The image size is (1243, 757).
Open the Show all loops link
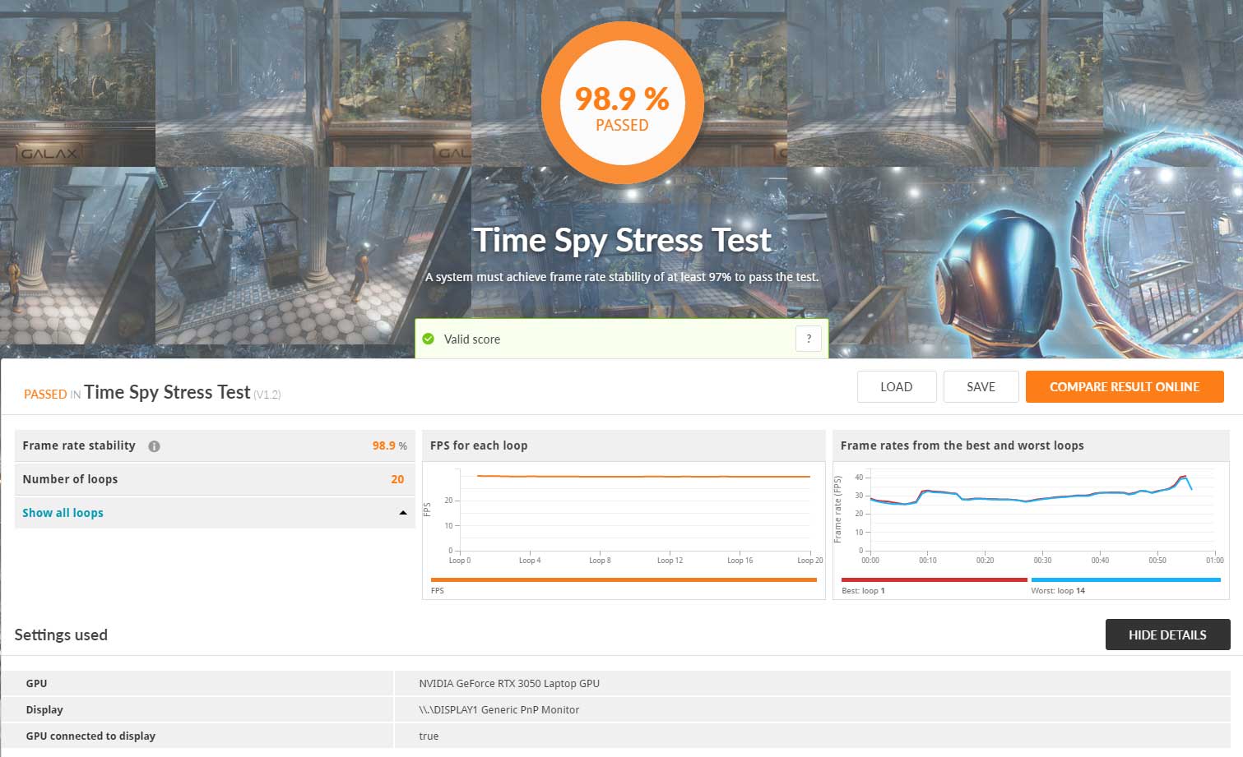(63, 513)
